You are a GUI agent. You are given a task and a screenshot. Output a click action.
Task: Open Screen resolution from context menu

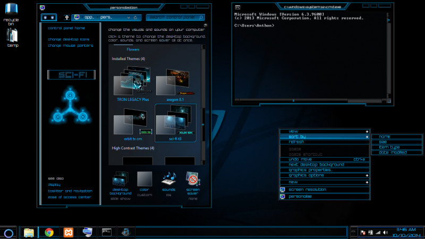click(x=325, y=190)
